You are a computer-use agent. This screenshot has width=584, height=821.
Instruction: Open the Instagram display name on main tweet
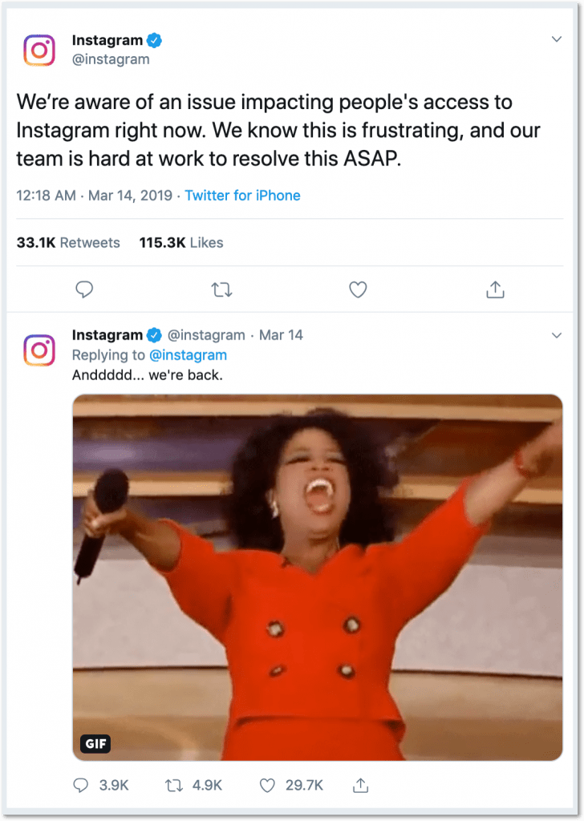pyautogui.click(x=107, y=40)
